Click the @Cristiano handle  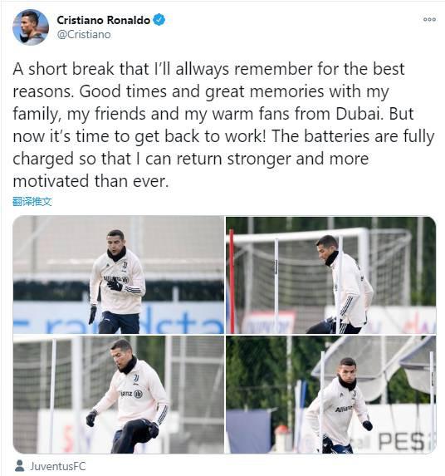pos(84,35)
